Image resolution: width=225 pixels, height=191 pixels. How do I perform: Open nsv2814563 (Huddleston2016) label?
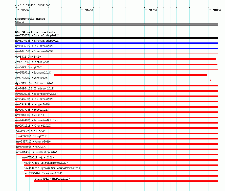[x=37, y=152]
